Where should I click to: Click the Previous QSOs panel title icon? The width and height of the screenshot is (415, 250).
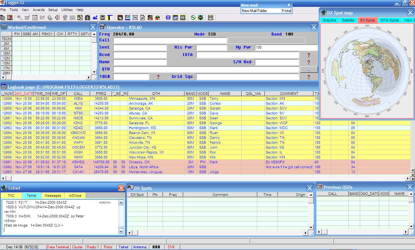pyautogui.click(x=319, y=187)
